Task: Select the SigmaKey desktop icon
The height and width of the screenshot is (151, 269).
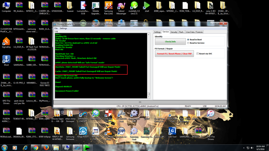Action: point(6,43)
